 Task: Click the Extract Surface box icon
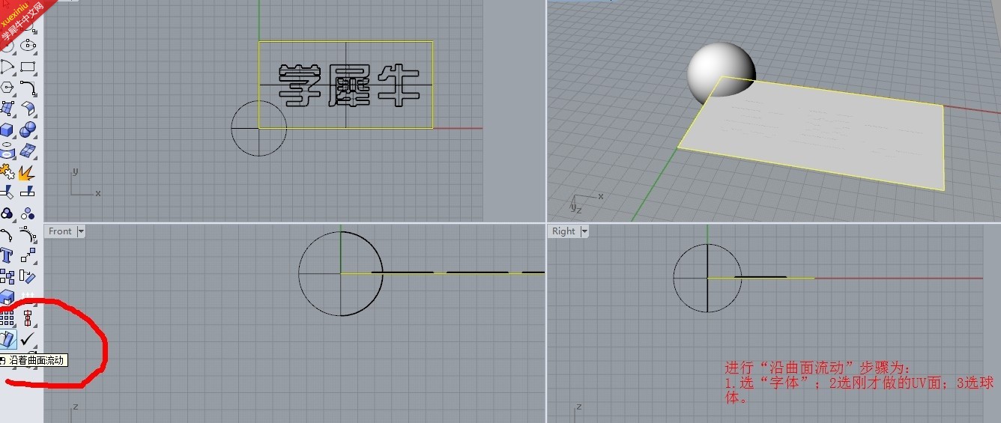coord(7,297)
